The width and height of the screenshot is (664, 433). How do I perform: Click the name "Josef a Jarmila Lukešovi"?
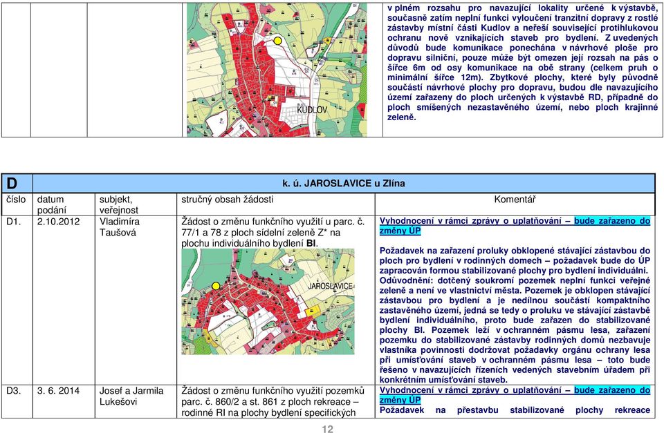point(131,396)
